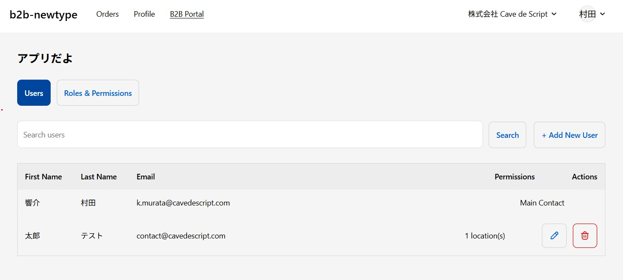Screen dimensions: 623x280
Task: Click the First Name column header
Action: [x=43, y=177]
